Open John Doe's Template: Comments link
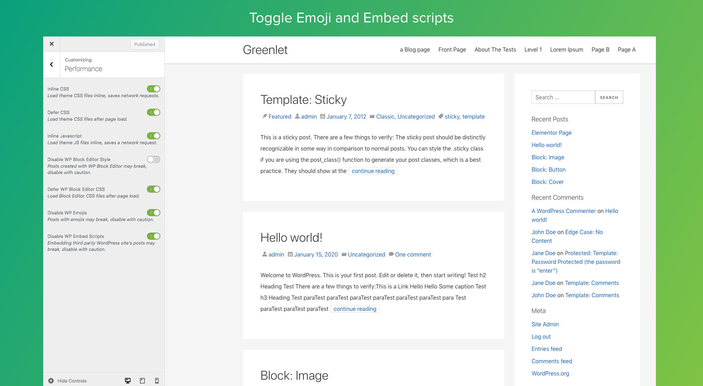Image resolution: width=703 pixels, height=386 pixels. tap(592, 295)
